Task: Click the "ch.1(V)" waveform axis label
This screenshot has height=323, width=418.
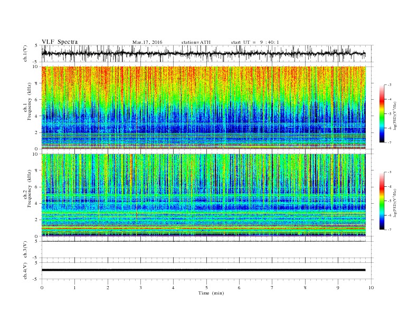Action: 25,53
